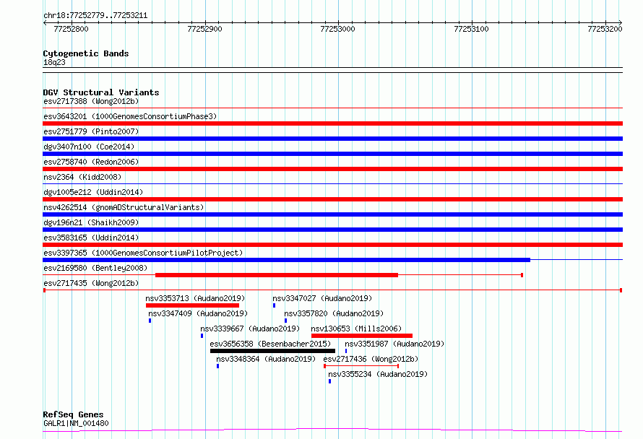Image resolution: width=643 pixels, height=439 pixels.
Task: Click ruler position label 77253100
Action: click(471, 29)
